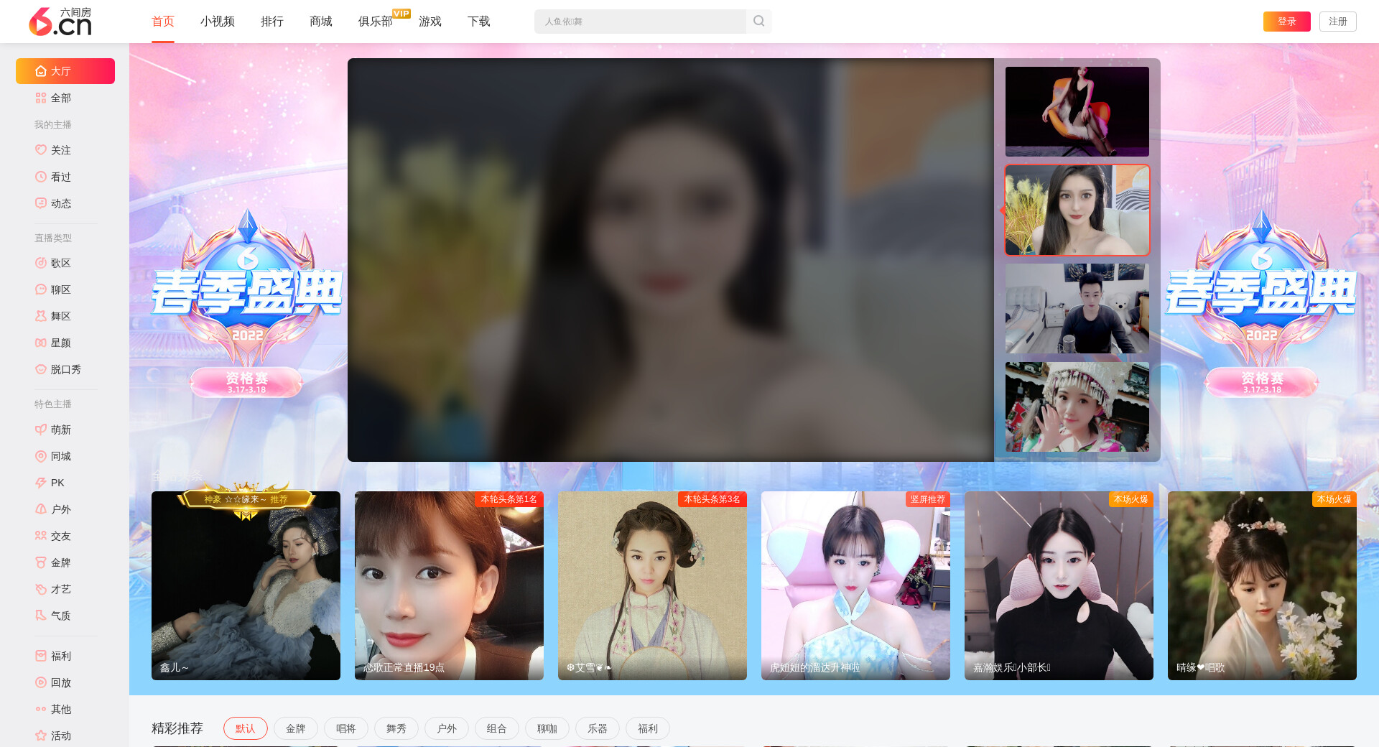Open the PK lightning icon

click(x=41, y=483)
